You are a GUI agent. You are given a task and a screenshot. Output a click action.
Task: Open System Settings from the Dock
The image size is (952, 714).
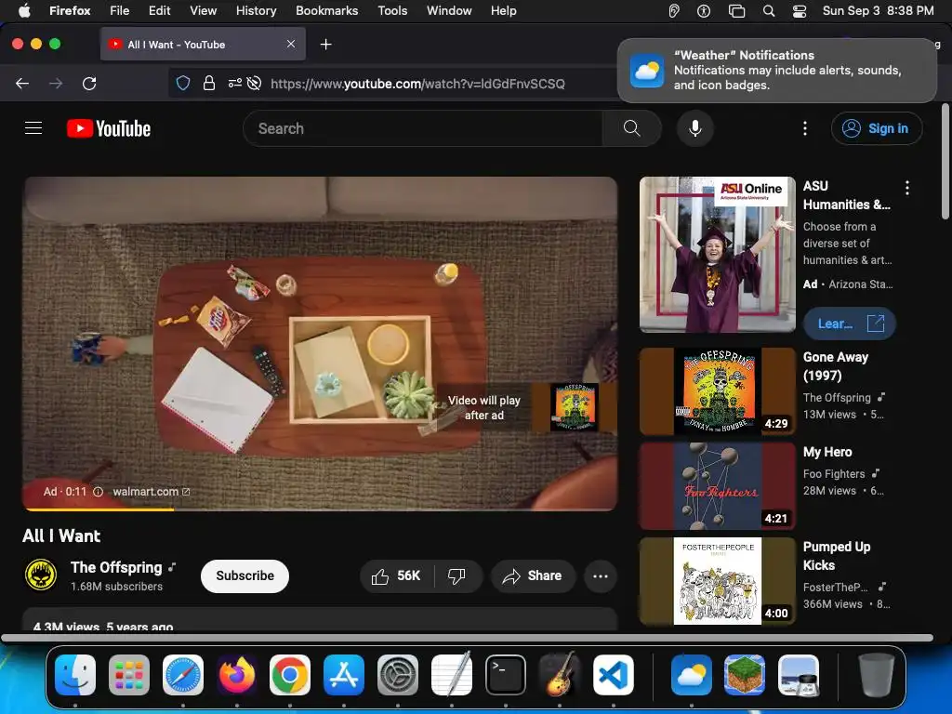[x=397, y=675]
